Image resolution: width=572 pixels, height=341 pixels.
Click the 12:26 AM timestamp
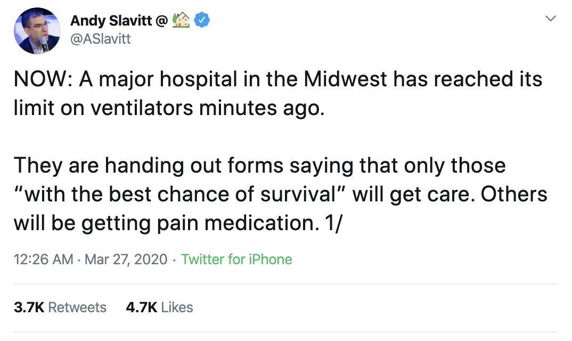click(43, 259)
